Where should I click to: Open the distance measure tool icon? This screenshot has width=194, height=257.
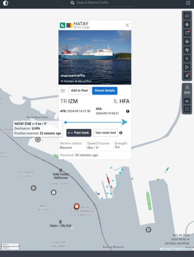187,76
